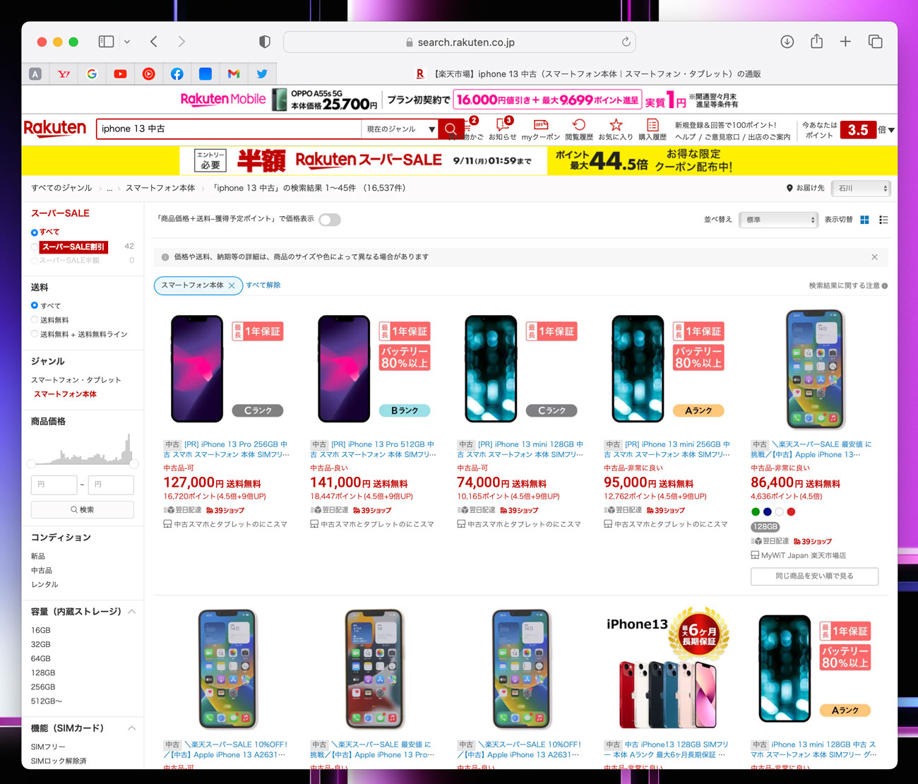Viewport: 918px width, 784px height.
Task: Open the Safari downloads icon
Action: click(x=787, y=42)
